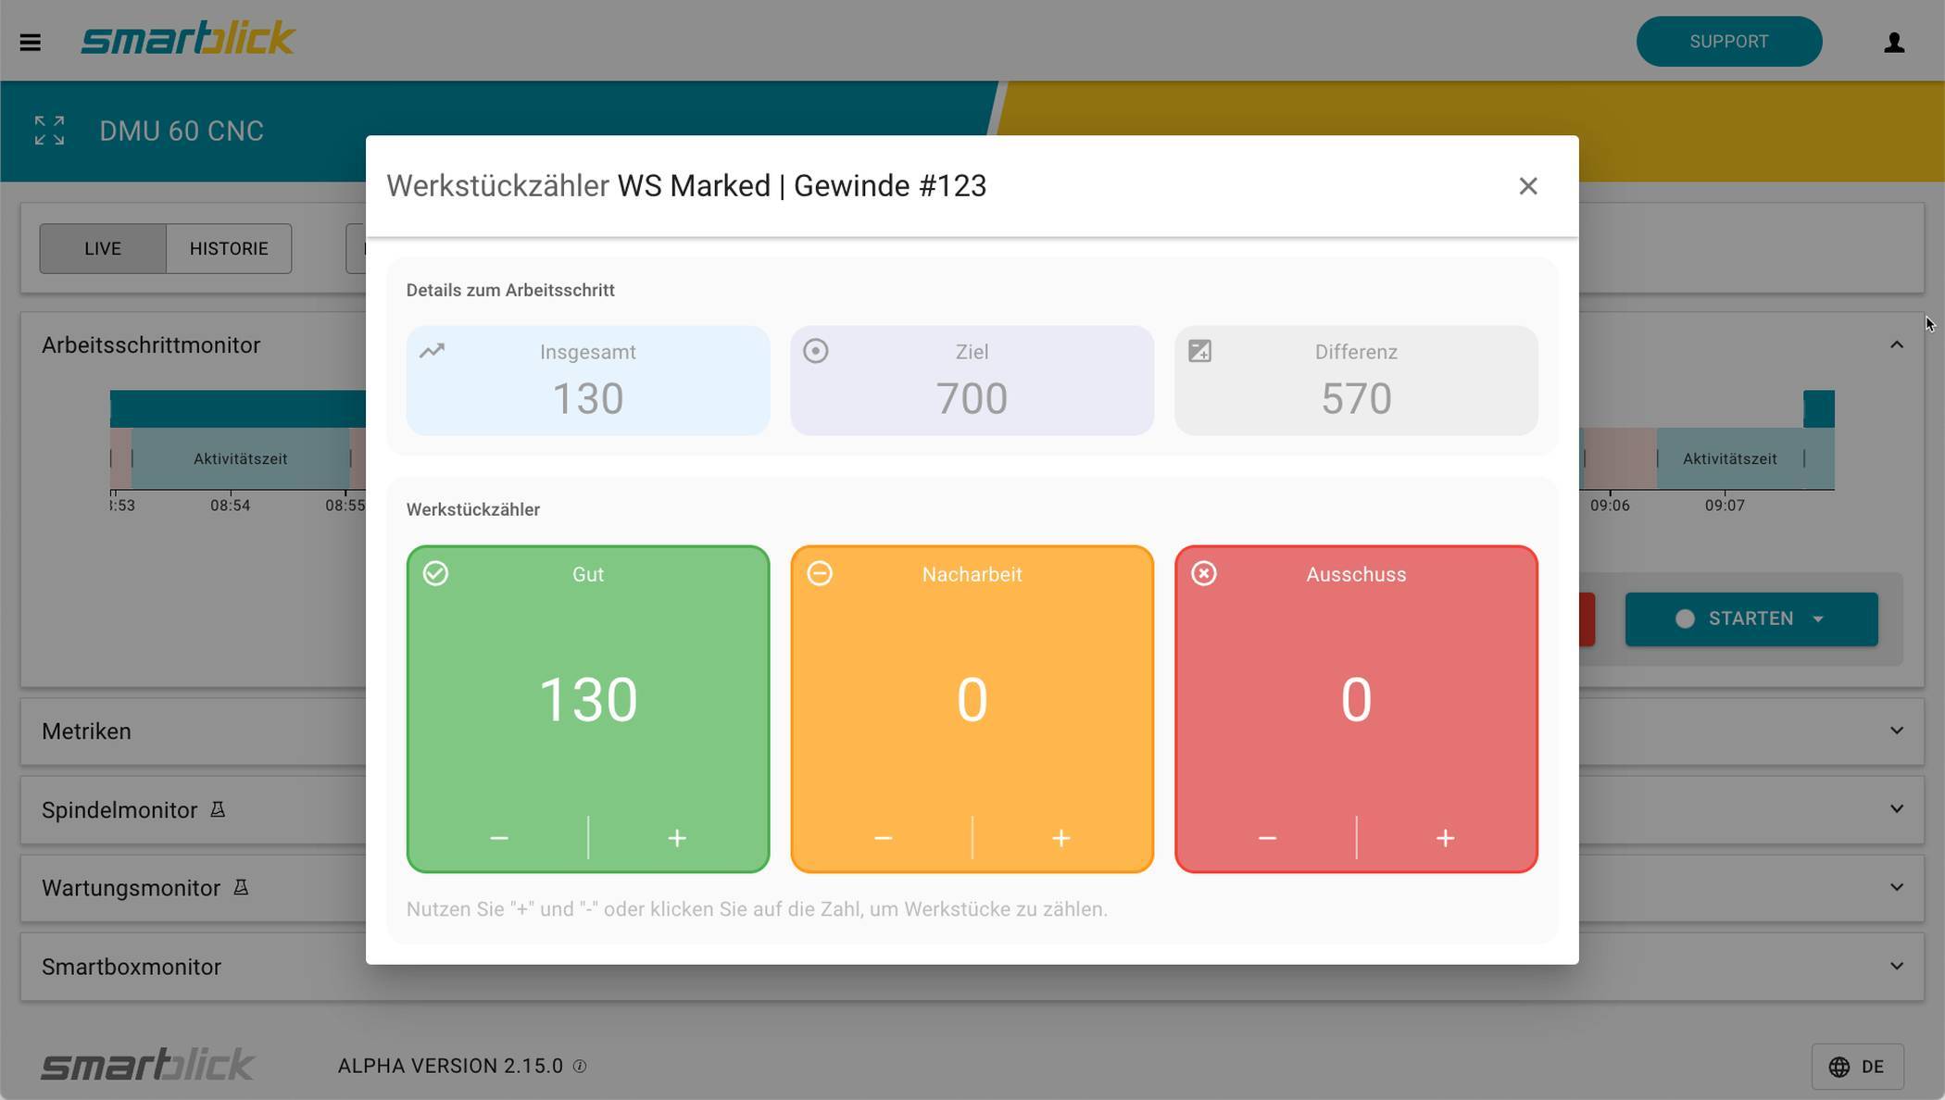Click the globe icon in language button
The height and width of the screenshot is (1100, 1945).
(x=1839, y=1067)
